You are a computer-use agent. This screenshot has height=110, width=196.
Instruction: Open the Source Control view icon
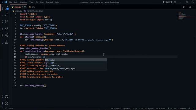point(6,21)
